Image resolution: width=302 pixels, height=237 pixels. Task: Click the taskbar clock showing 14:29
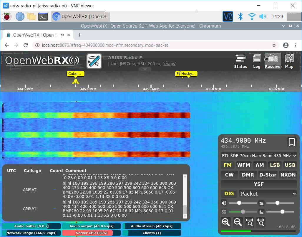(x=277, y=16)
